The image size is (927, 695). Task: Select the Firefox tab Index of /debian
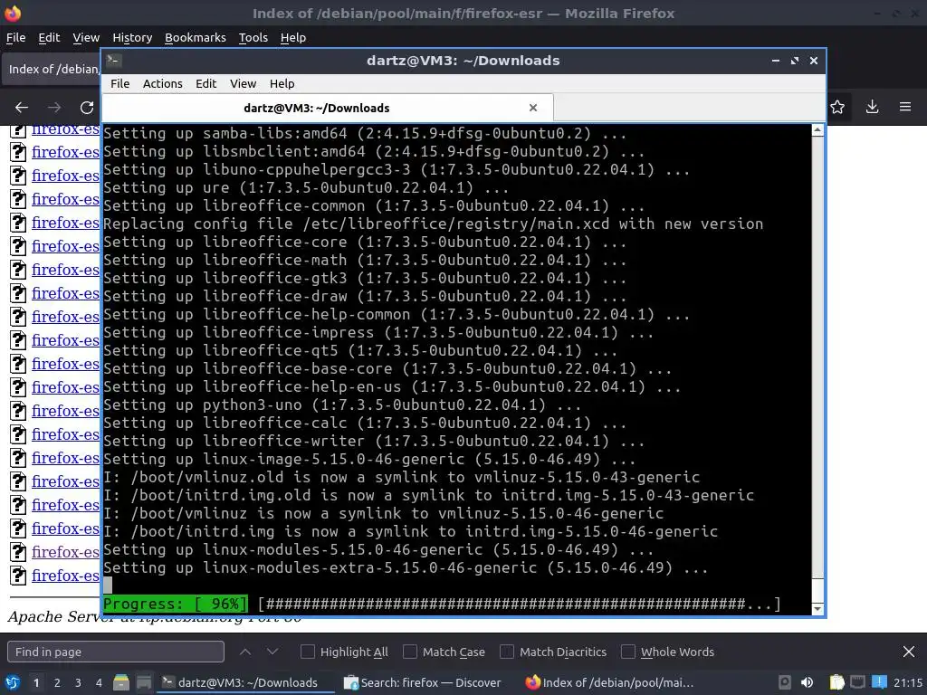click(52, 69)
